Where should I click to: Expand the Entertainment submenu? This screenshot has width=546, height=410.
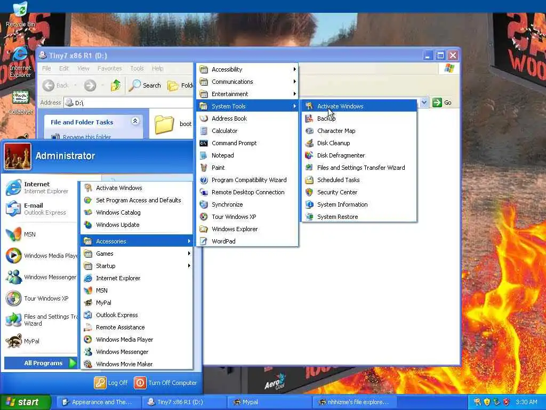(x=247, y=94)
